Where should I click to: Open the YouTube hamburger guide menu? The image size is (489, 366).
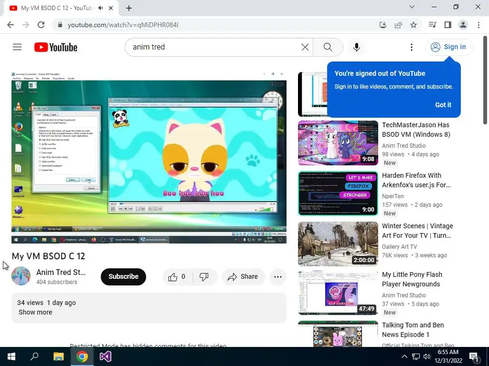(x=17, y=47)
